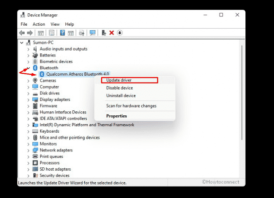Screen dimensions: 274x198
Task: Expand the Computer chevron
Action: pos(28,87)
